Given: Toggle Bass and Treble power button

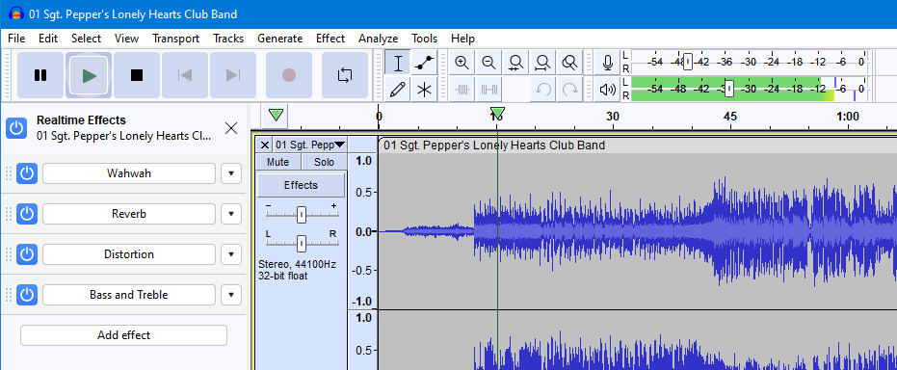Looking at the screenshot, I should 27,295.
